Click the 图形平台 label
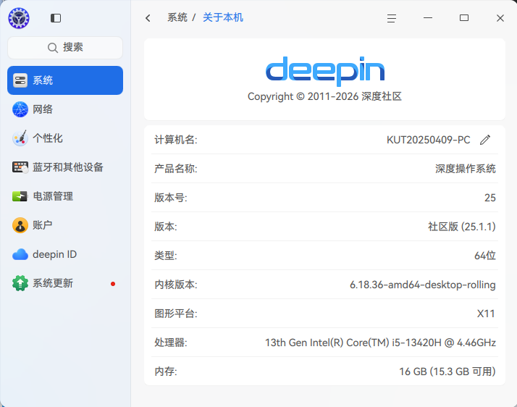517x407 pixels. pyautogui.click(x=176, y=314)
